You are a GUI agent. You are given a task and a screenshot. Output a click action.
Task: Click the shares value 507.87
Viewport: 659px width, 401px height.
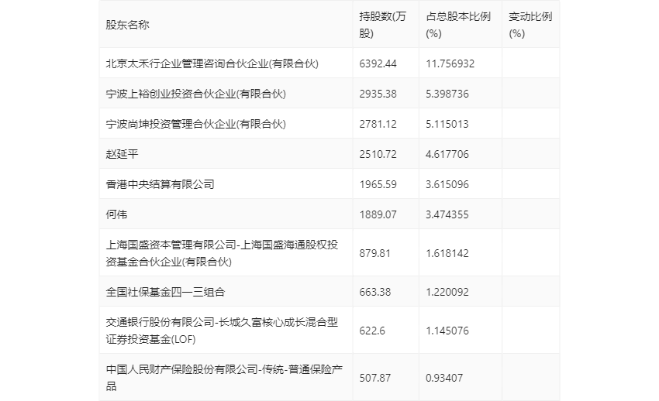(375, 378)
